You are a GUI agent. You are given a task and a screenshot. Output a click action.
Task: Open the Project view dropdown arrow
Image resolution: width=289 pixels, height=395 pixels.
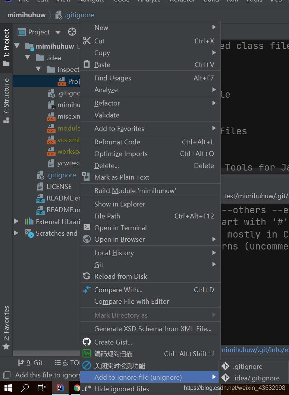pos(58,33)
